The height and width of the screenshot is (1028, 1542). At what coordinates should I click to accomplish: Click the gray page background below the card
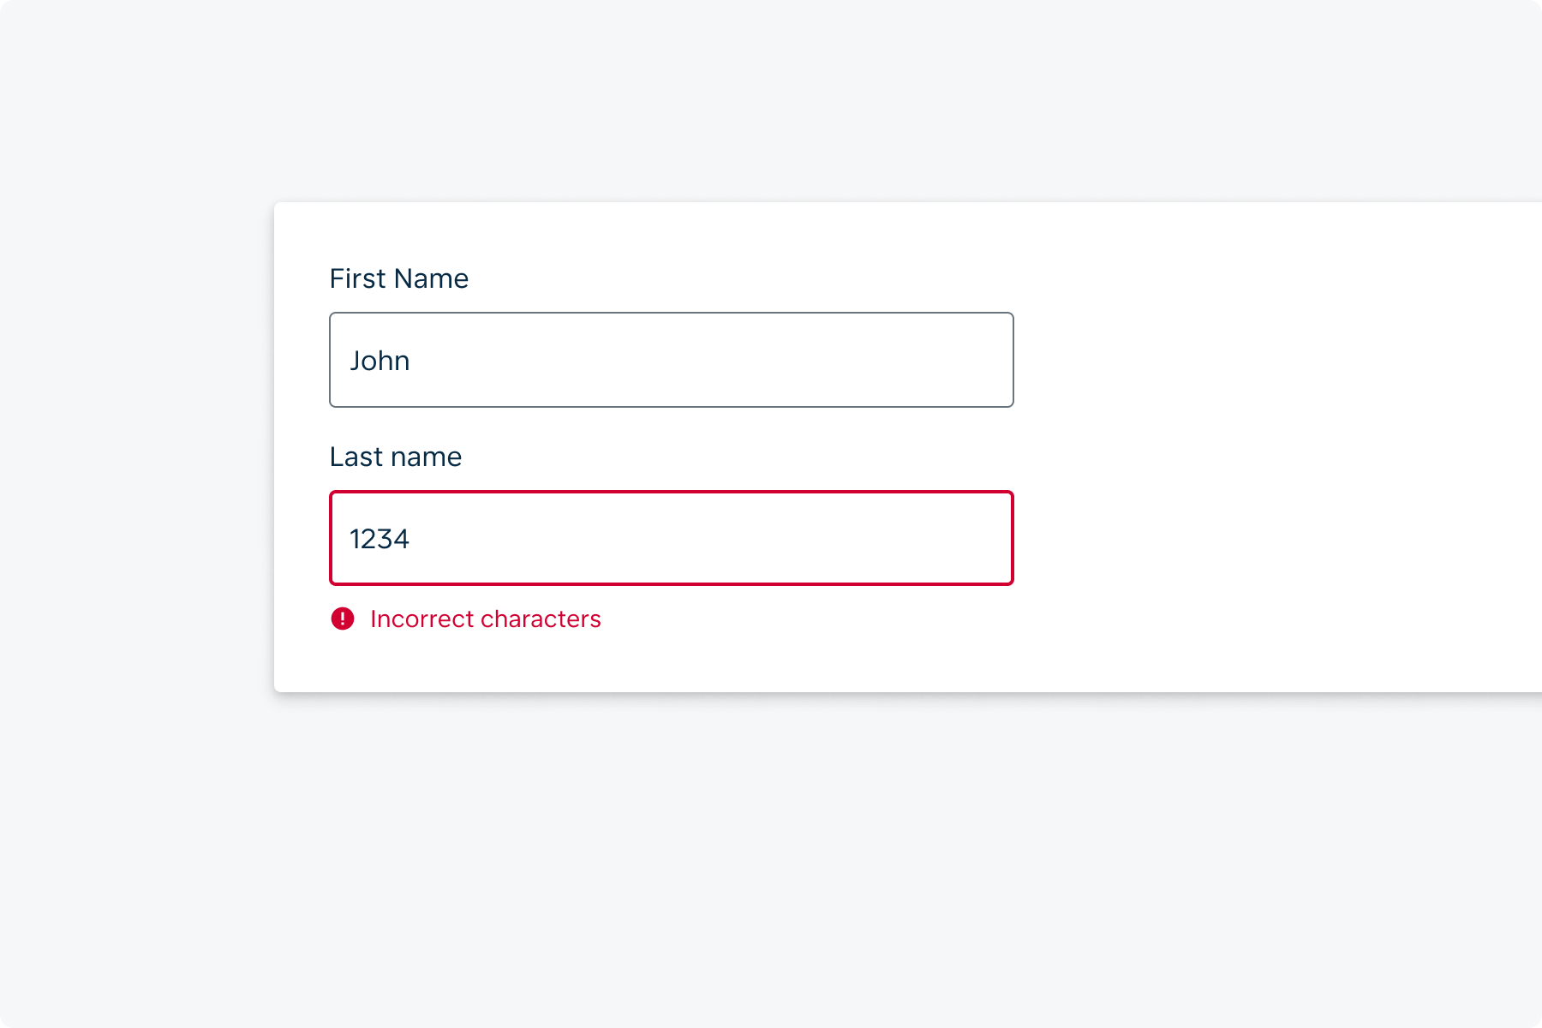[771, 857]
